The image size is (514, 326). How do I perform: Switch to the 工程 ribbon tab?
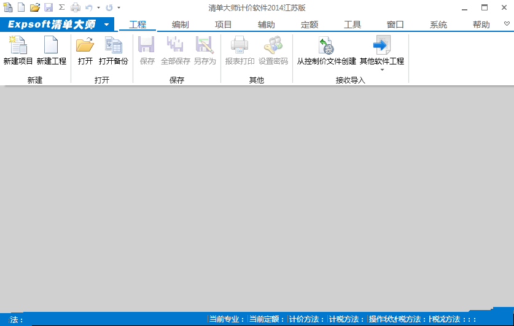pyautogui.click(x=138, y=25)
